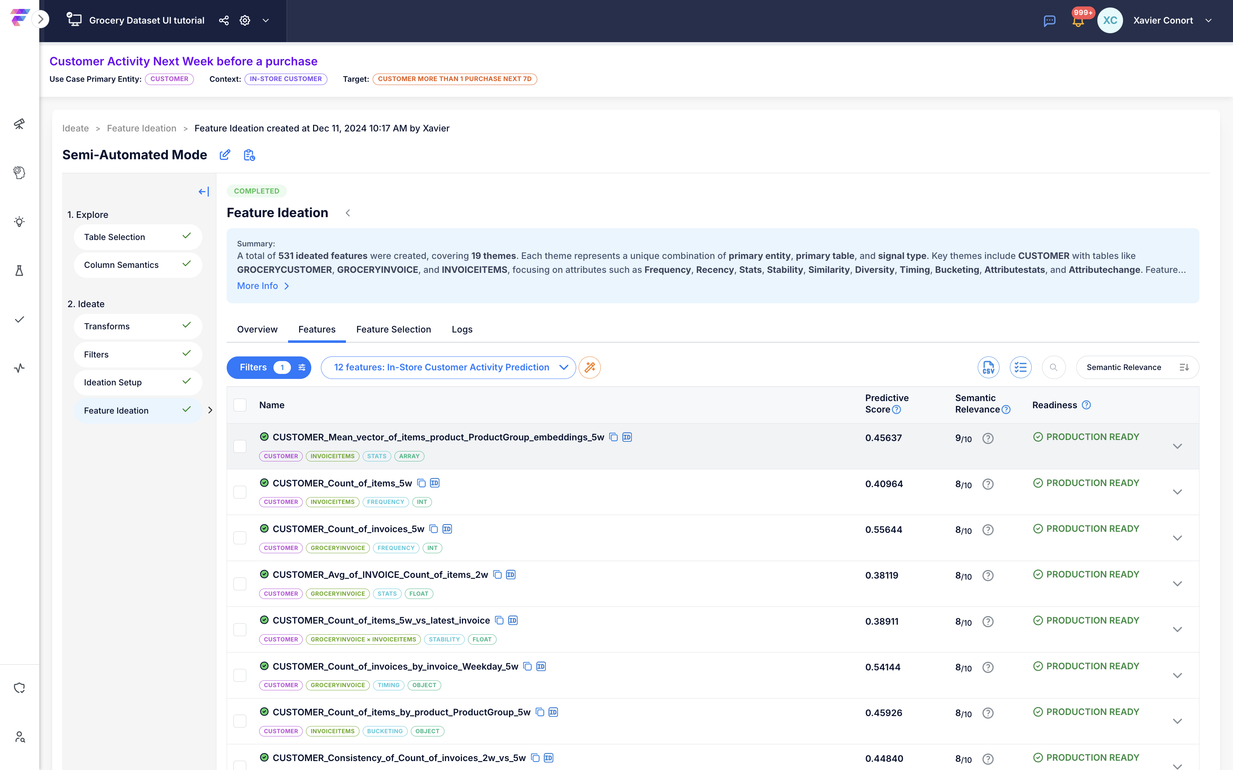Copy name of CUSTOMER_Count_of_items_5w feature
The width and height of the screenshot is (1233, 770).
pyautogui.click(x=421, y=483)
